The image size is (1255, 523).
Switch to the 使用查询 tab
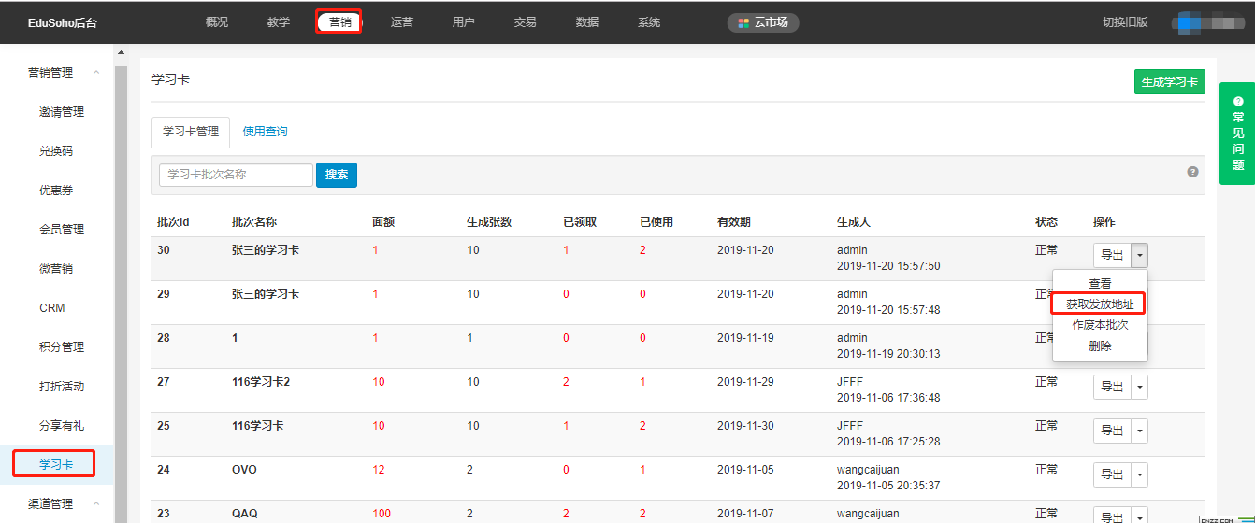click(265, 132)
